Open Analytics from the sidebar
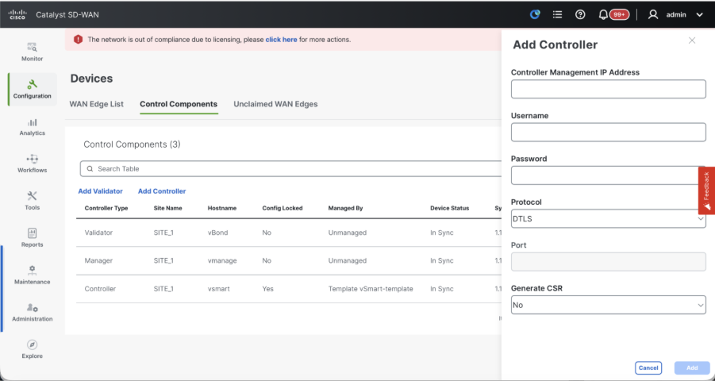 [x=33, y=127]
